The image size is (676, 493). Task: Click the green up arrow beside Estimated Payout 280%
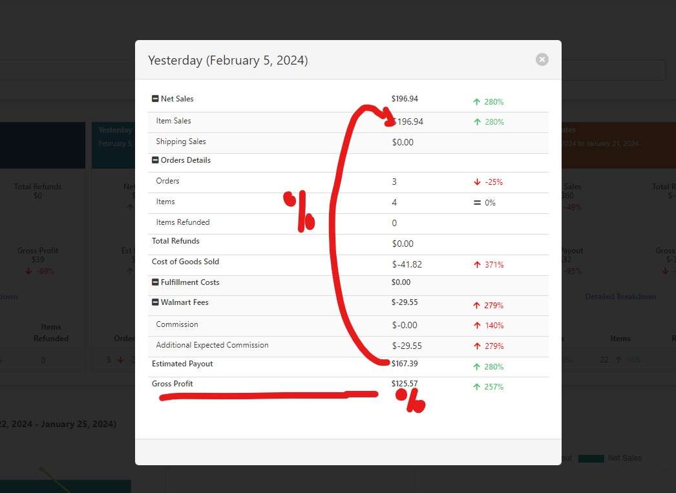[476, 366]
